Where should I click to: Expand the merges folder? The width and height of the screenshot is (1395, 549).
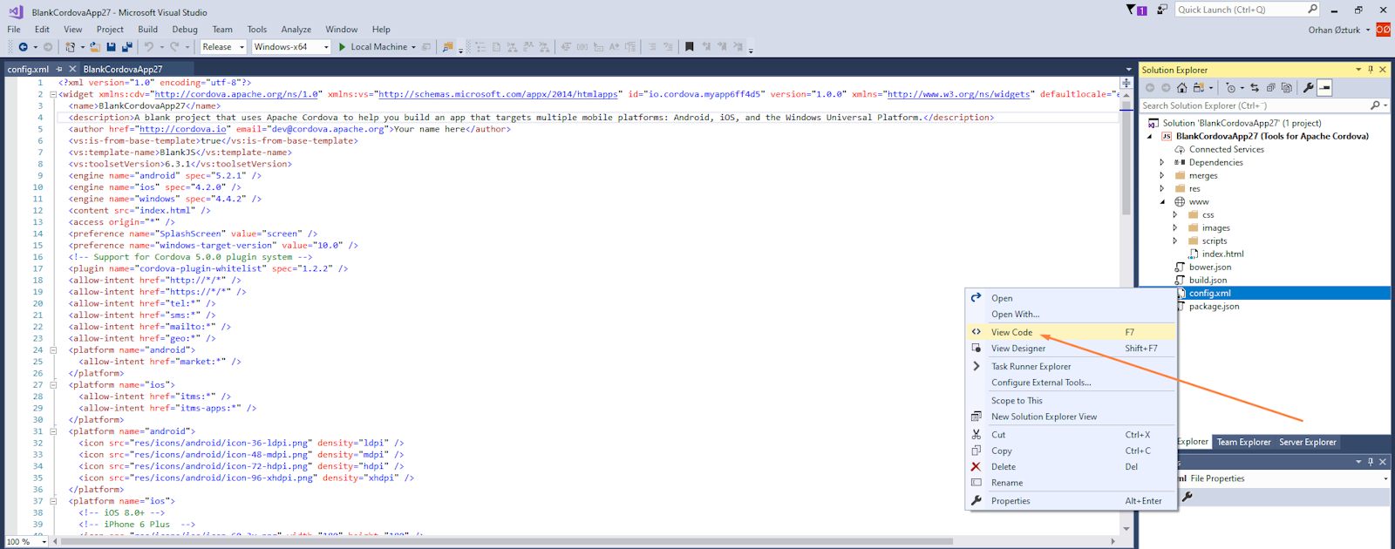click(1161, 175)
